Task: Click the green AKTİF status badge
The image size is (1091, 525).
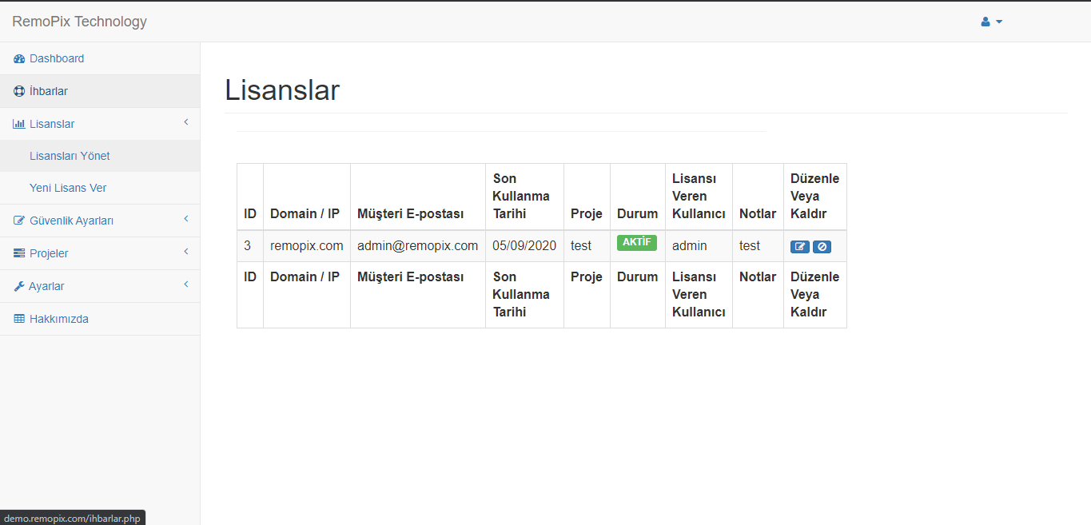Action: pos(636,243)
